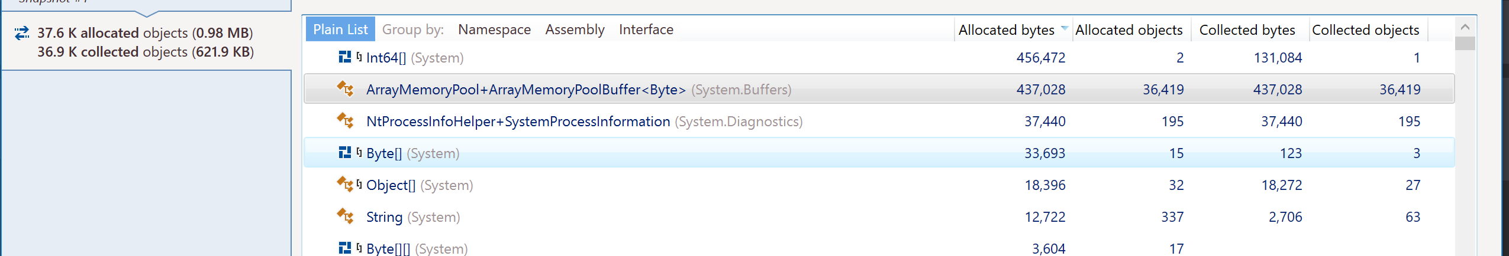The width and height of the screenshot is (1509, 256).
Task: Click the allocated/collected traffic arrows icon
Action: 22,33
